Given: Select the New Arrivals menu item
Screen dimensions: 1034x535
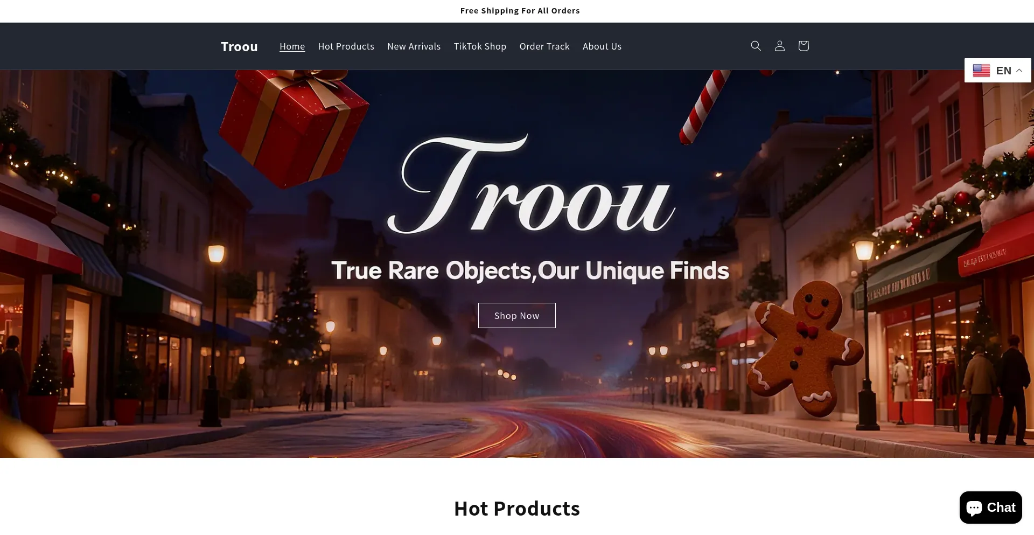Looking at the screenshot, I should [414, 46].
